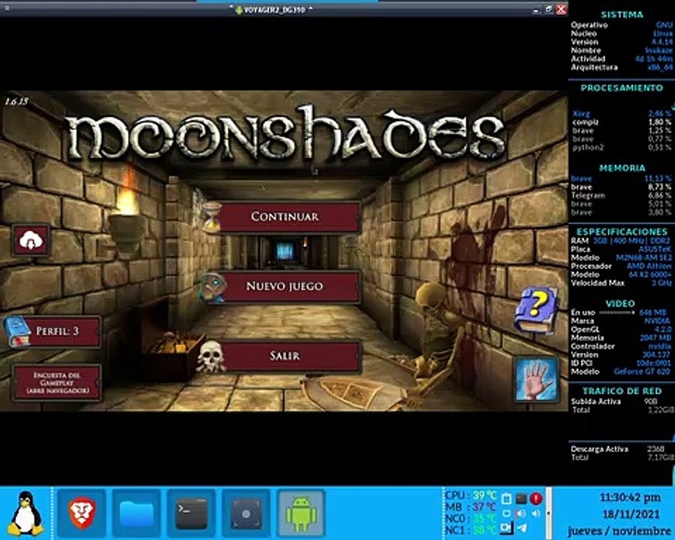Click the version number 1.6.15 text
Viewport: 675px width, 540px height.
tap(16, 102)
